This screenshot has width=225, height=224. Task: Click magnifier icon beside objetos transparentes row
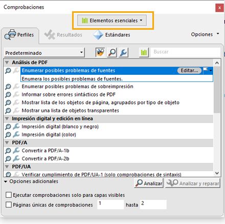(x=8, y=111)
